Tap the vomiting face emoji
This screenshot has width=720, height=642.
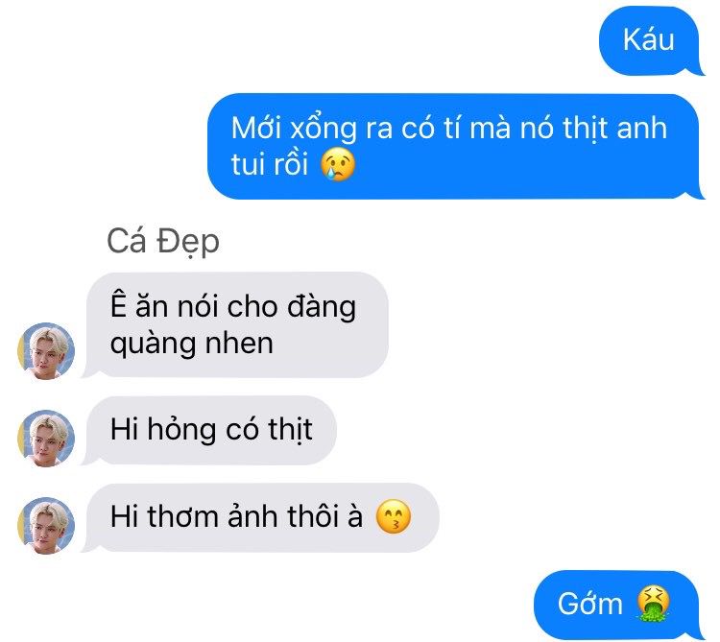654,604
